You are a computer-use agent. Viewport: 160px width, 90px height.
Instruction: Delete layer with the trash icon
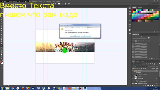157,85
